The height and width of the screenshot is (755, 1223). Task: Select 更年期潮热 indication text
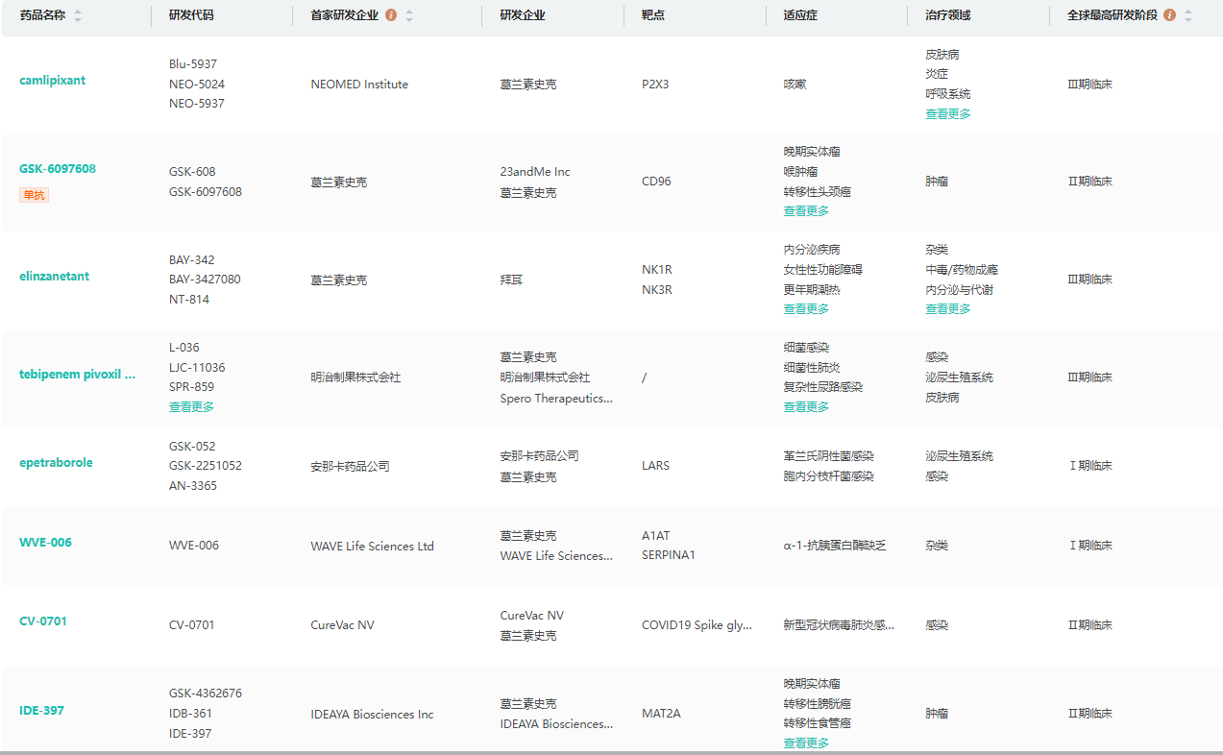pyautogui.click(x=811, y=289)
